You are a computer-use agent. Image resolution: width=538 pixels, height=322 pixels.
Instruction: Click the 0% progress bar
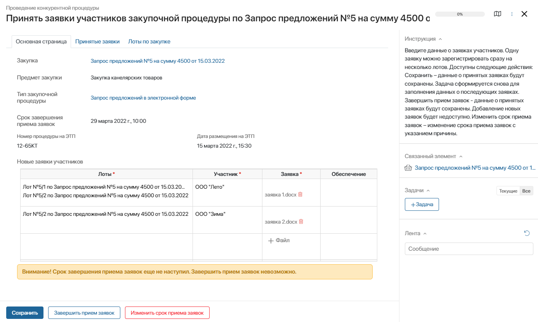point(460,14)
